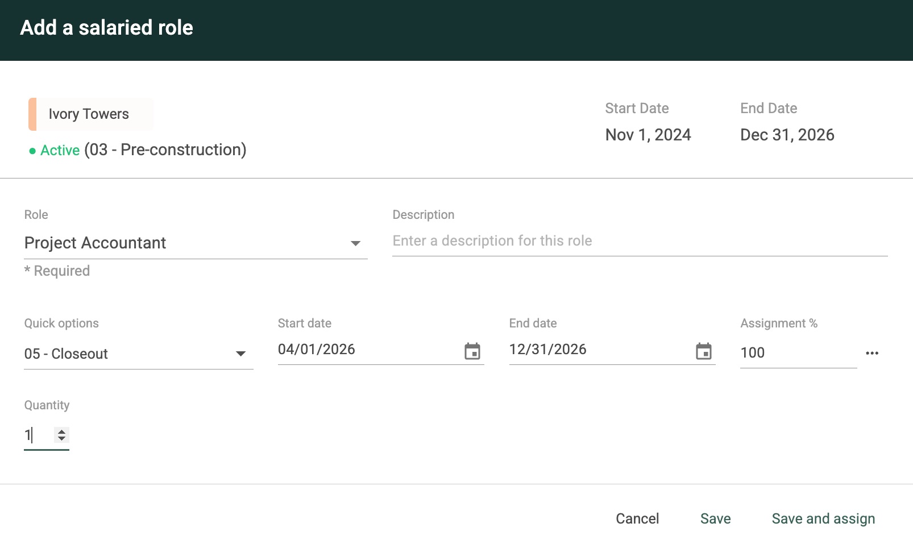Click Save and assign
Viewport: 913px width, 548px height.
pyautogui.click(x=823, y=519)
